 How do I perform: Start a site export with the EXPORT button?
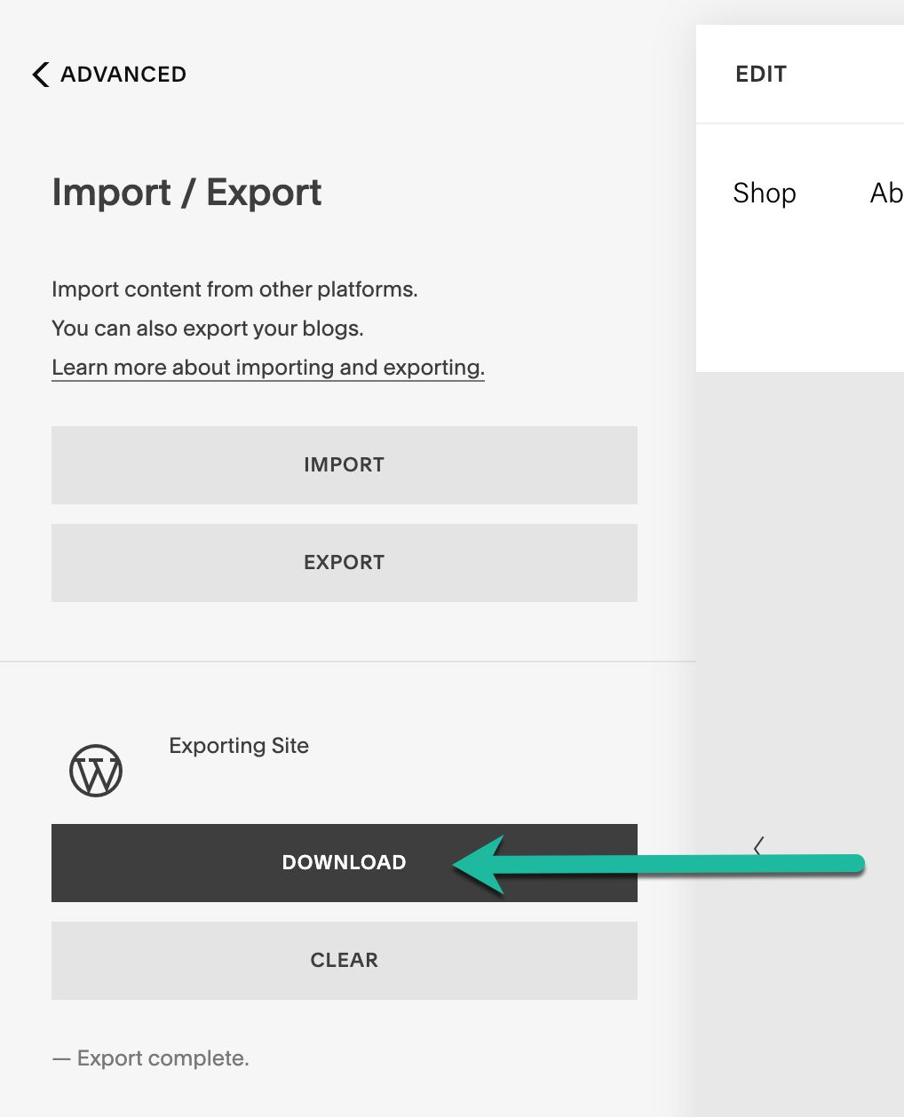click(345, 562)
